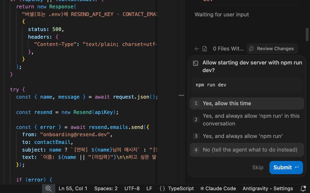Click the back arrow beside Files With Changes
The image size is (310, 193).
point(196,49)
